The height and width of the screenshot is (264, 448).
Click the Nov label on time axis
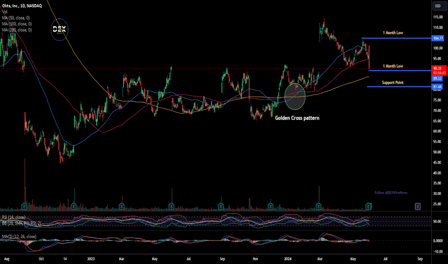coord(255,259)
